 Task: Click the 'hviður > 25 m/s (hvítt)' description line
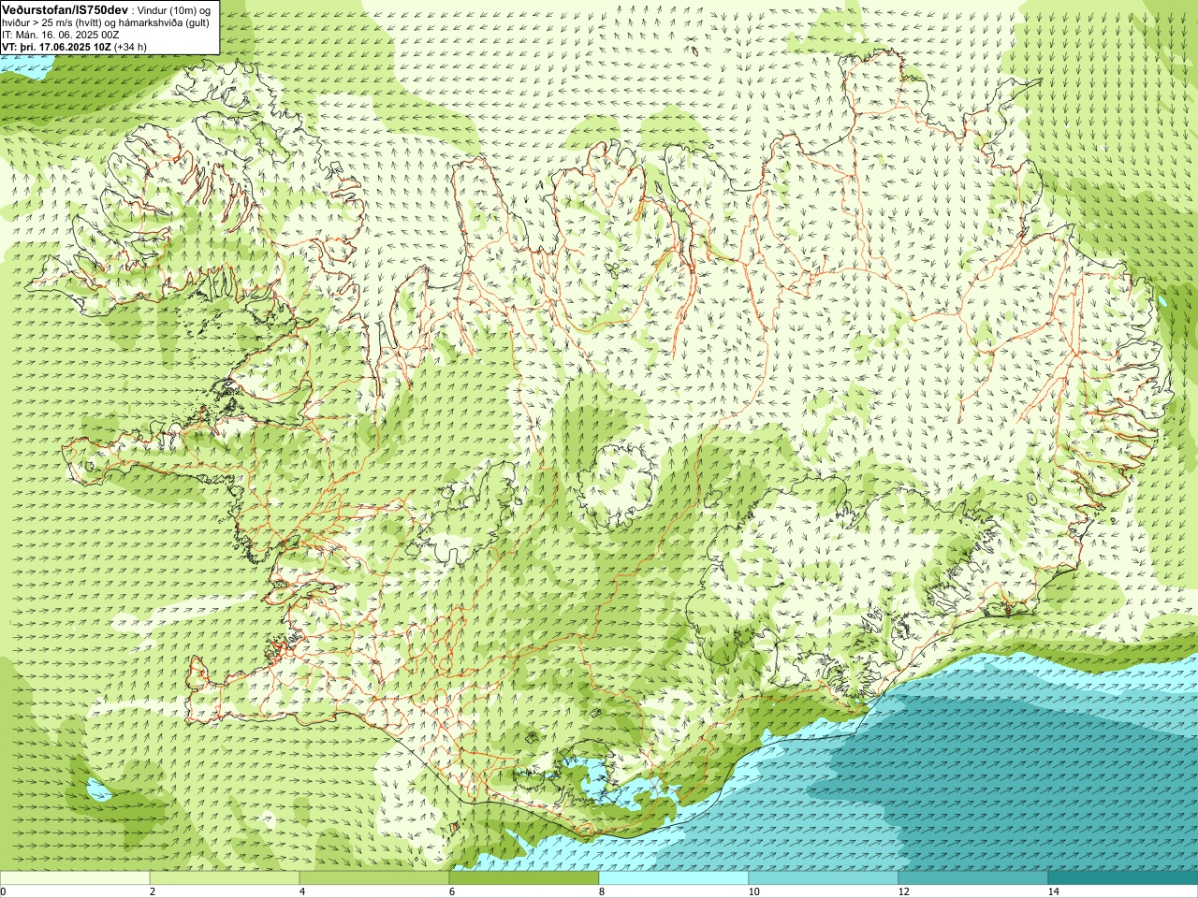tap(106, 22)
